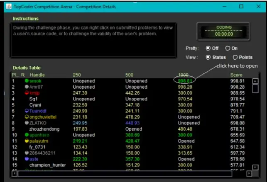Click ZLATKO's 500 score 448.93
267x182 pixels.
(x=132, y=123)
